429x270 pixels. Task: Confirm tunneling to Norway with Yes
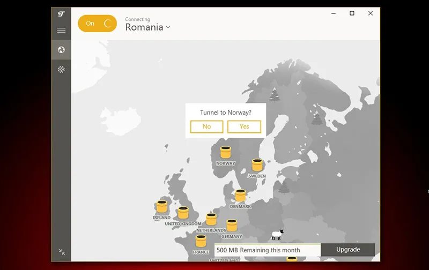point(244,126)
